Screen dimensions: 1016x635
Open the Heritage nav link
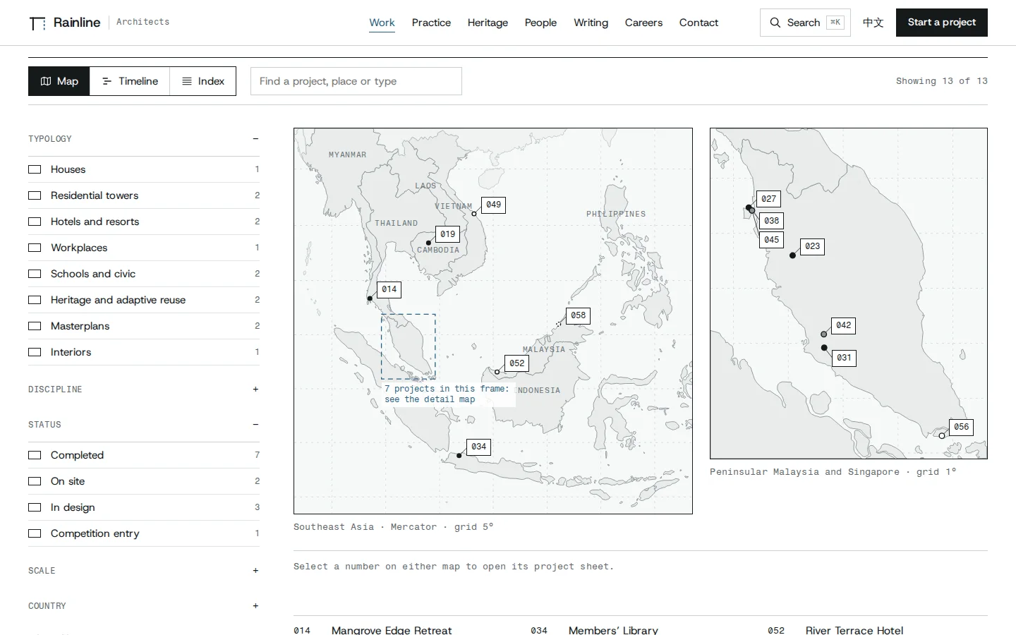pyautogui.click(x=488, y=23)
